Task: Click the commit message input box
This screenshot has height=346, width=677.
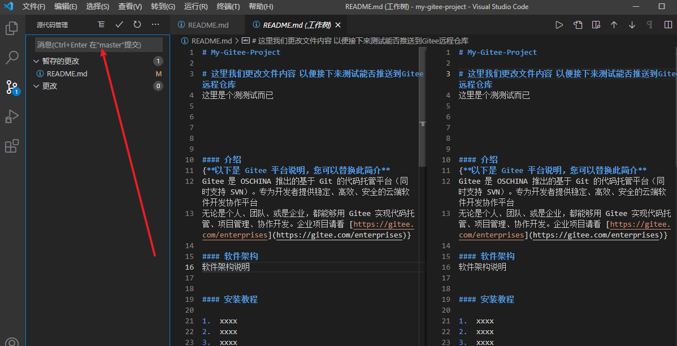Action: 99,45
